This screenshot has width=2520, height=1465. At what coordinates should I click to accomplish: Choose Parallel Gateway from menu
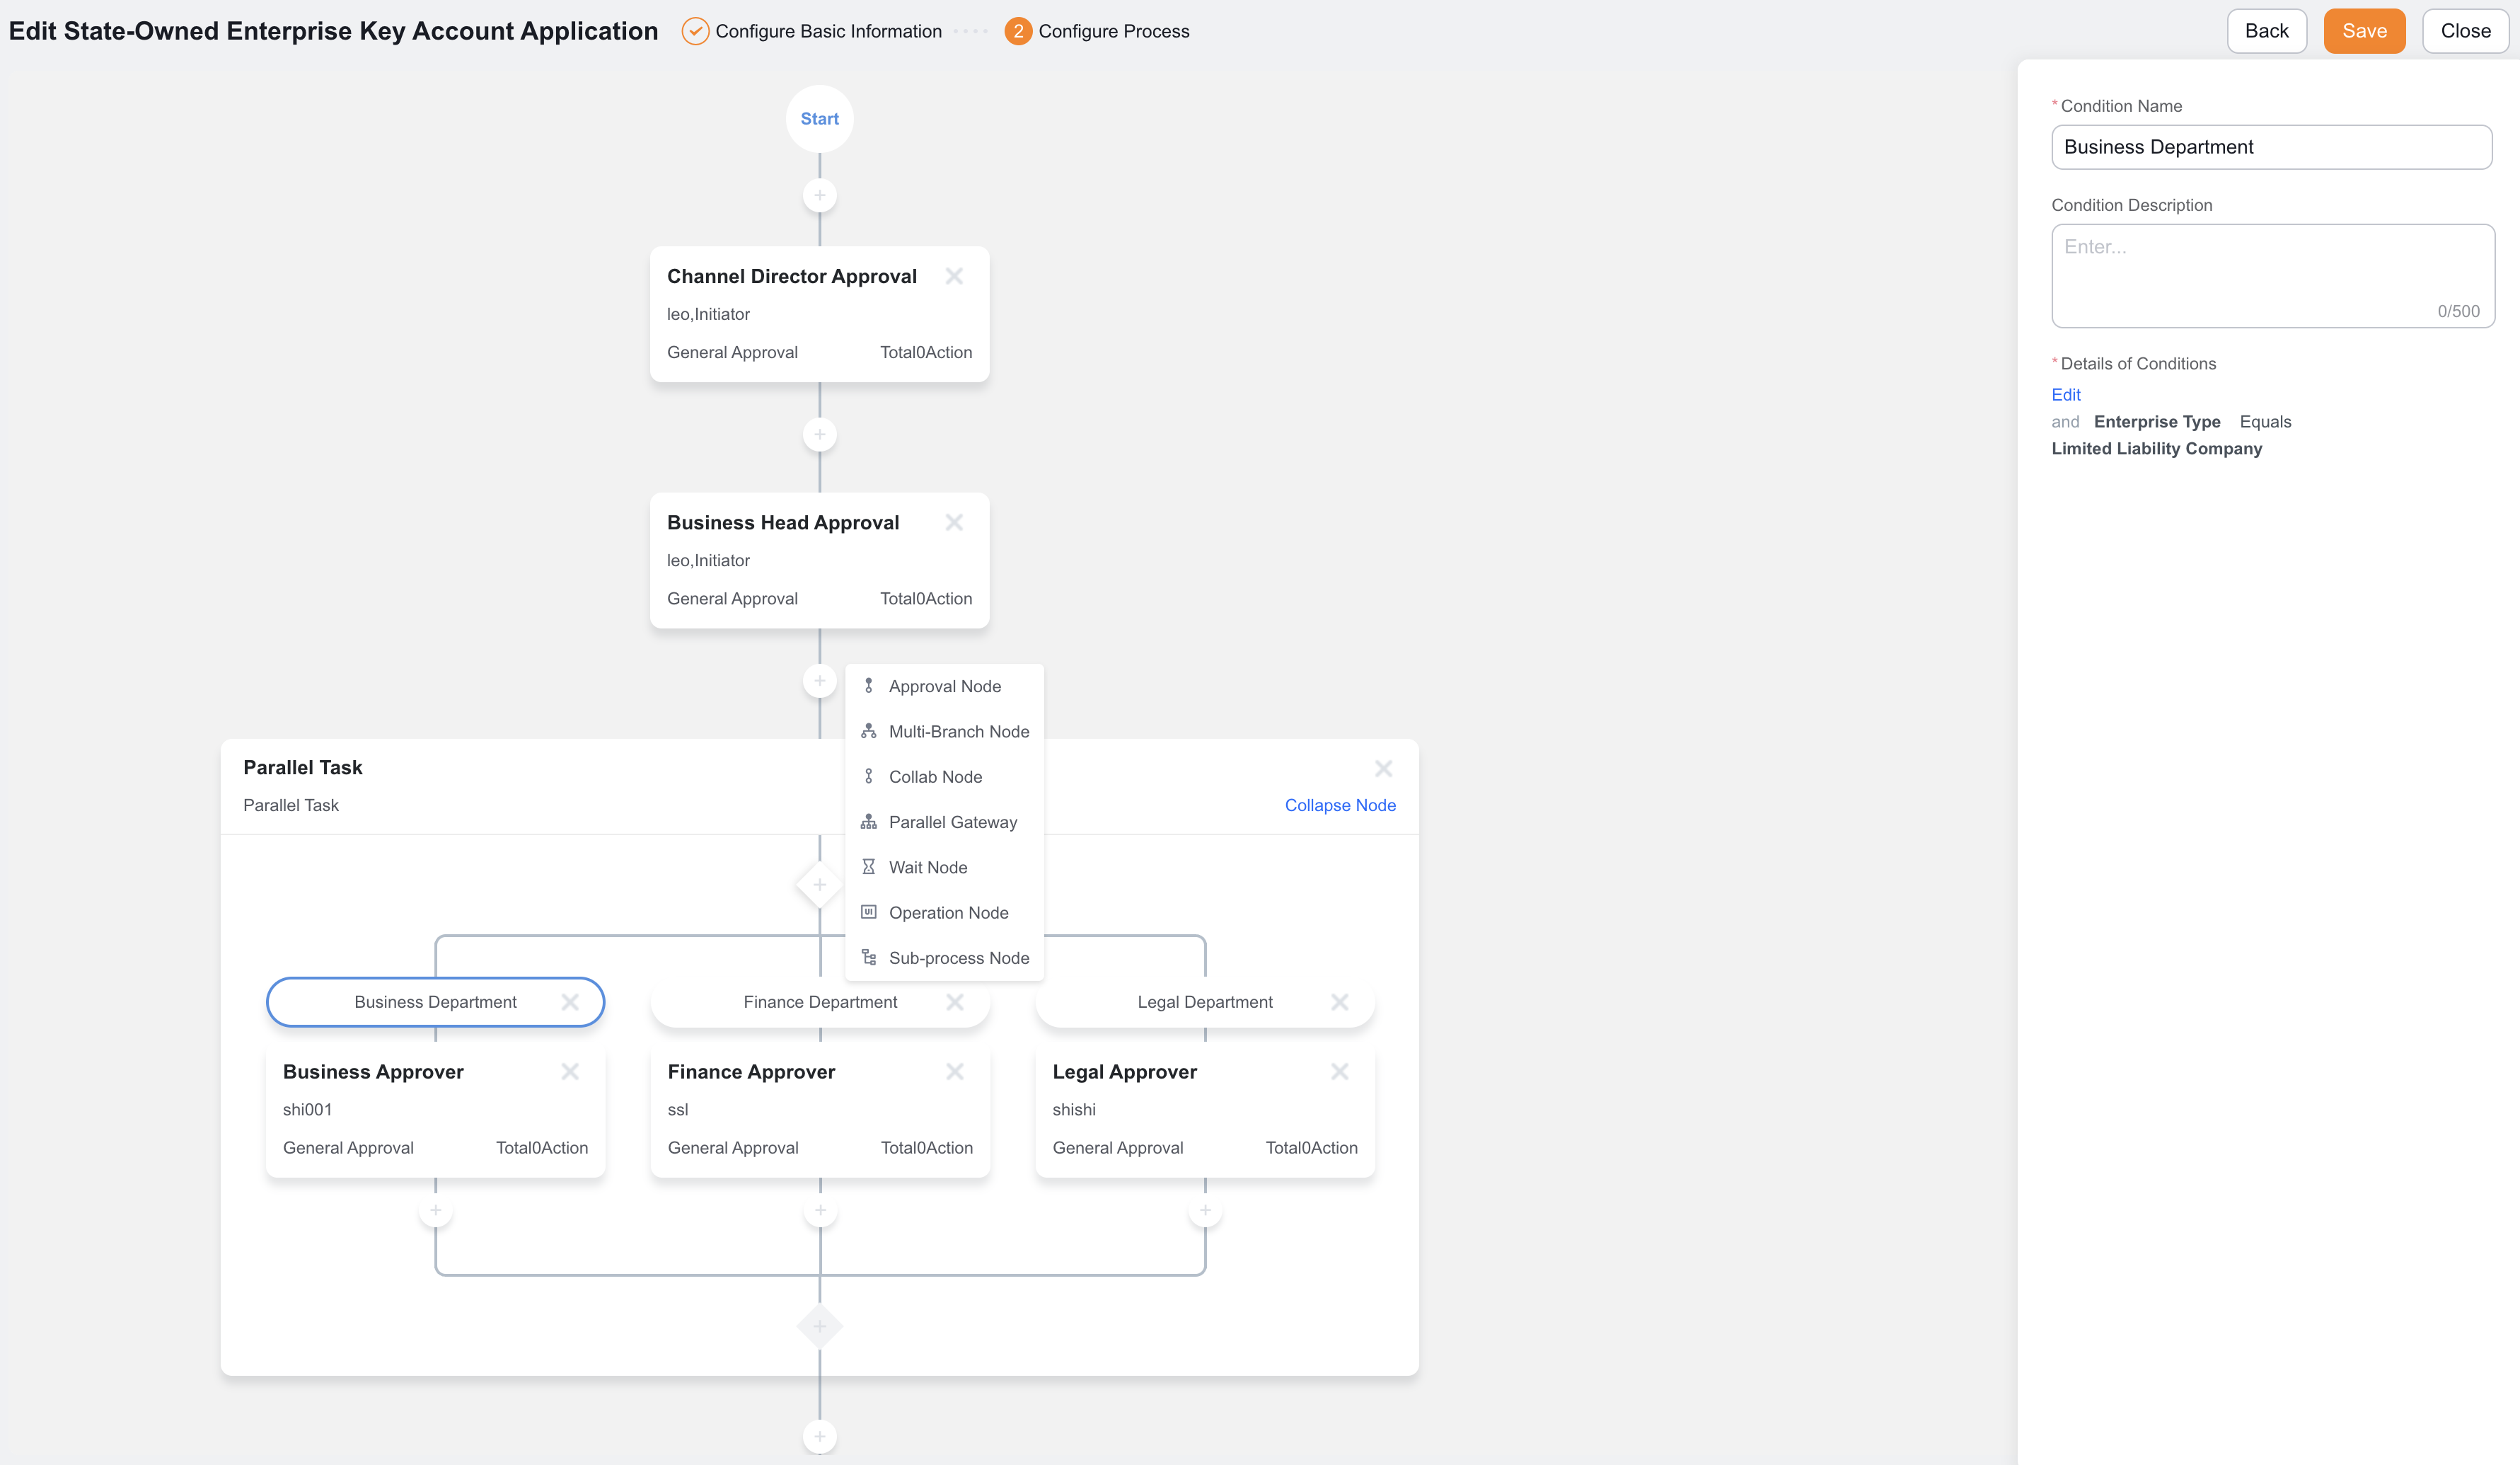(x=945, y=822)
